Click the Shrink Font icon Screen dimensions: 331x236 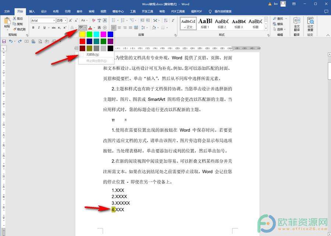pos(76,21)
